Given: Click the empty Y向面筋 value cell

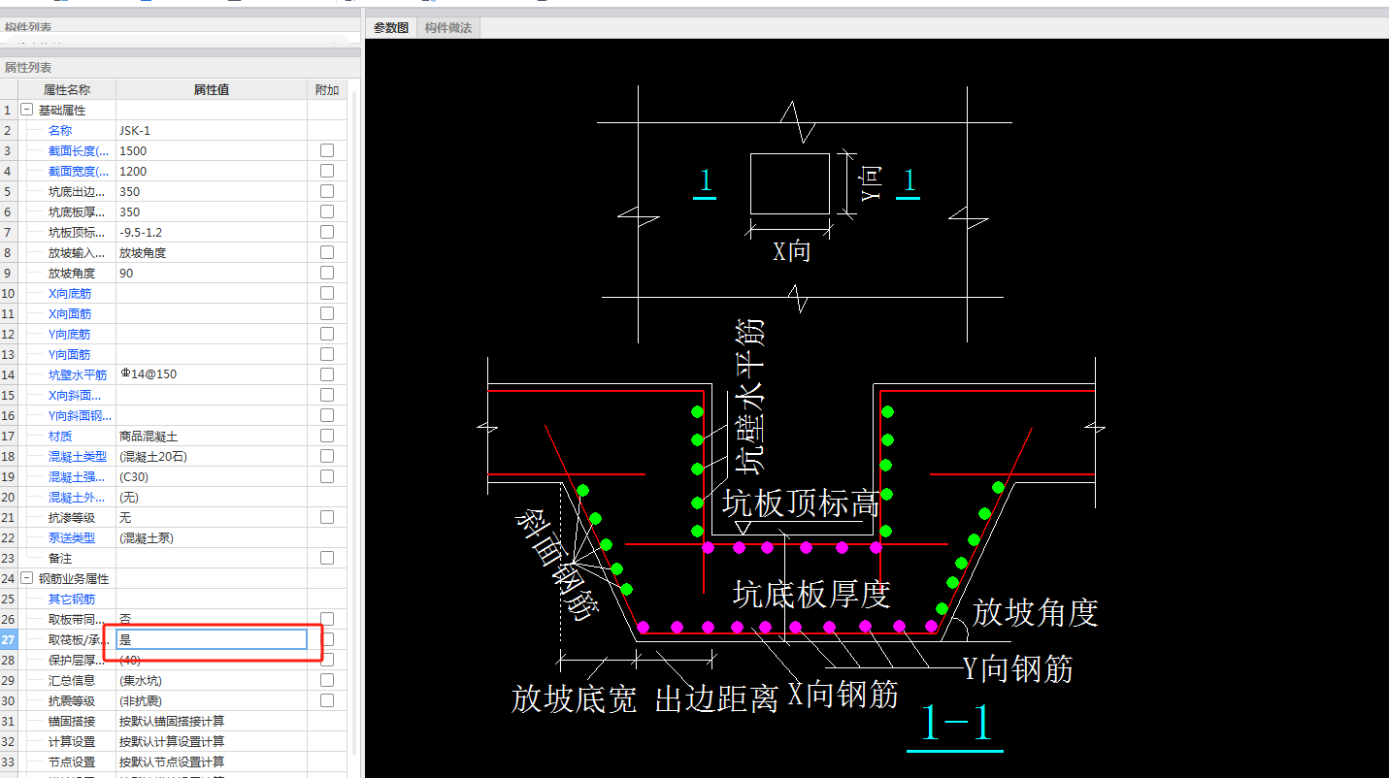Looking at the screenshot, I should (x=212, y=354).
